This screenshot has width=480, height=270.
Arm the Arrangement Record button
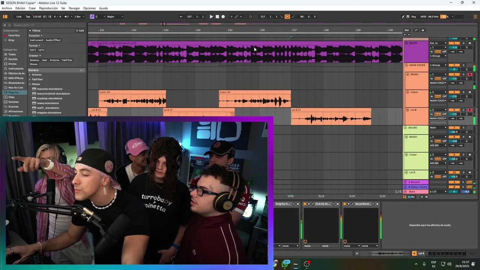[x=223, y=16]
